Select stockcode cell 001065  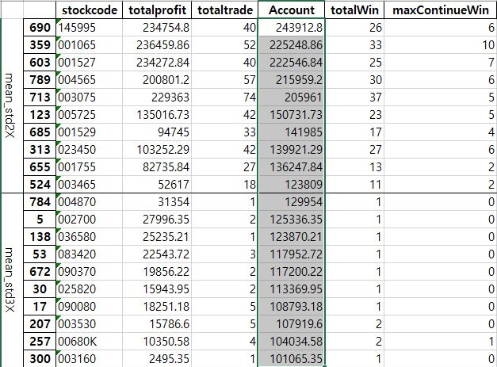pyautogui.click(x=89, y=45)
